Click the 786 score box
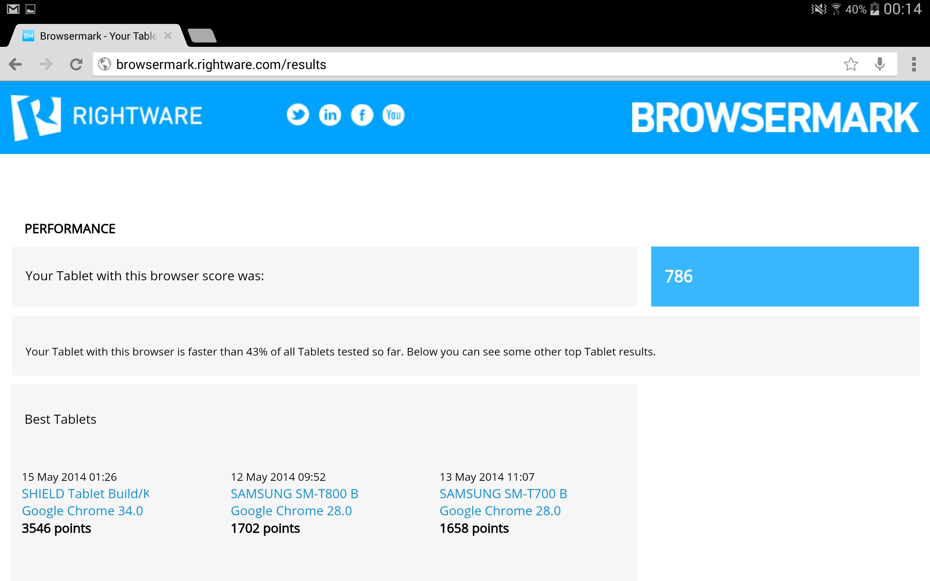 [x=785, y=276]
